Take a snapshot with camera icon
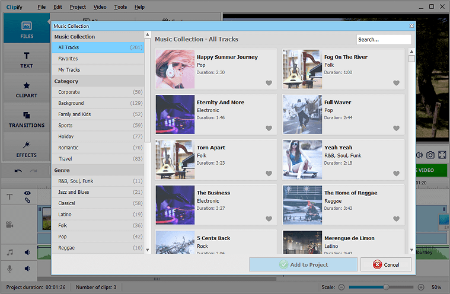 (430, 155)
